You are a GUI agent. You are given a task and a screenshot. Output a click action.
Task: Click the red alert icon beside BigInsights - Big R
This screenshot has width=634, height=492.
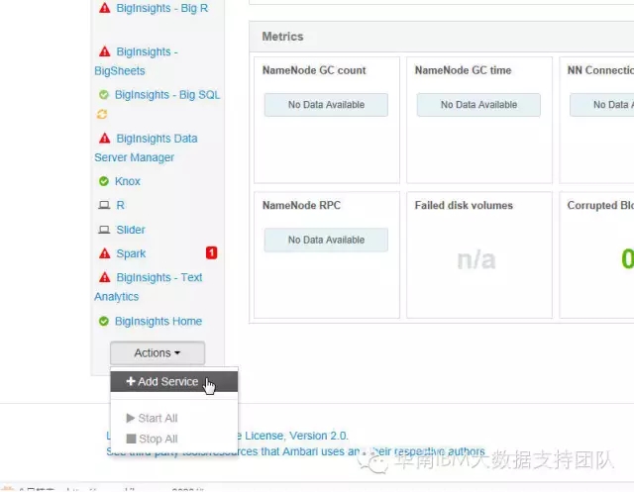coord(105,8)
